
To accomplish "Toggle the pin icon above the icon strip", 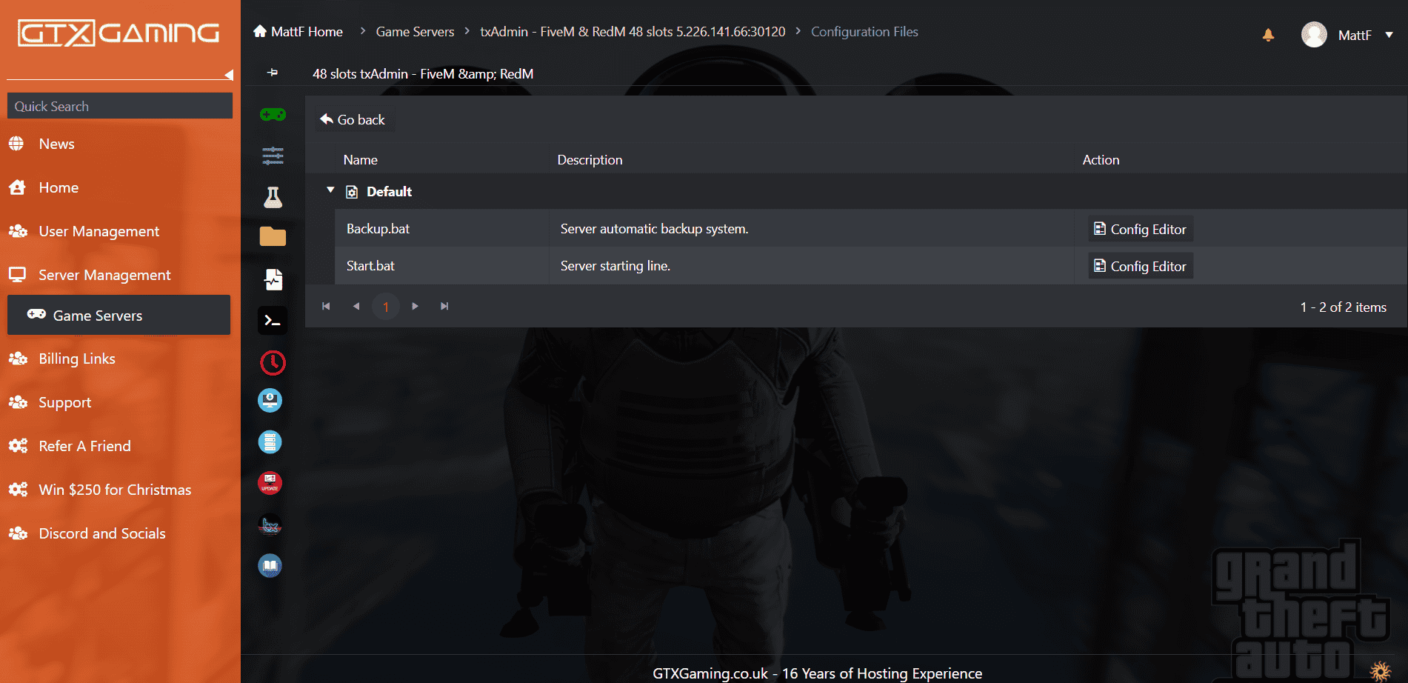I will pyautogui.click(x=273, y=73).
